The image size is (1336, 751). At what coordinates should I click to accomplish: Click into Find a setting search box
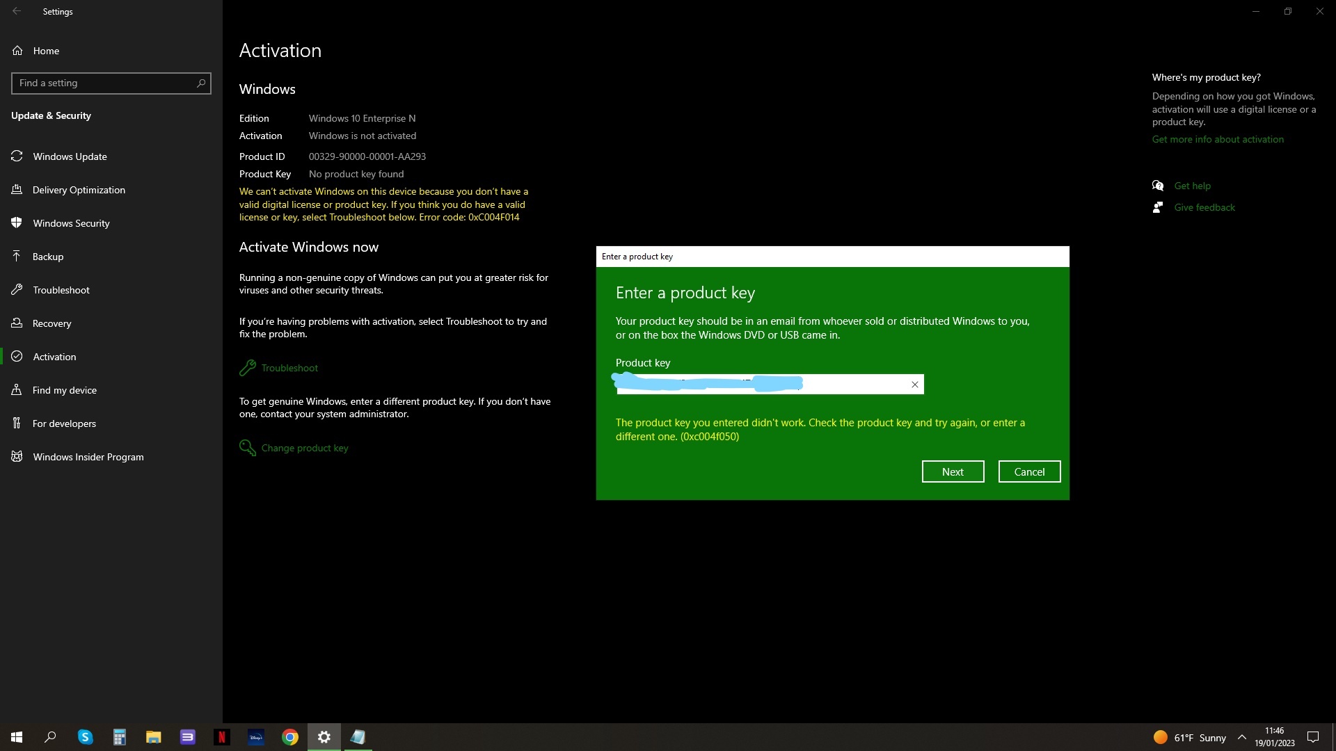click(x=104, y=83)
